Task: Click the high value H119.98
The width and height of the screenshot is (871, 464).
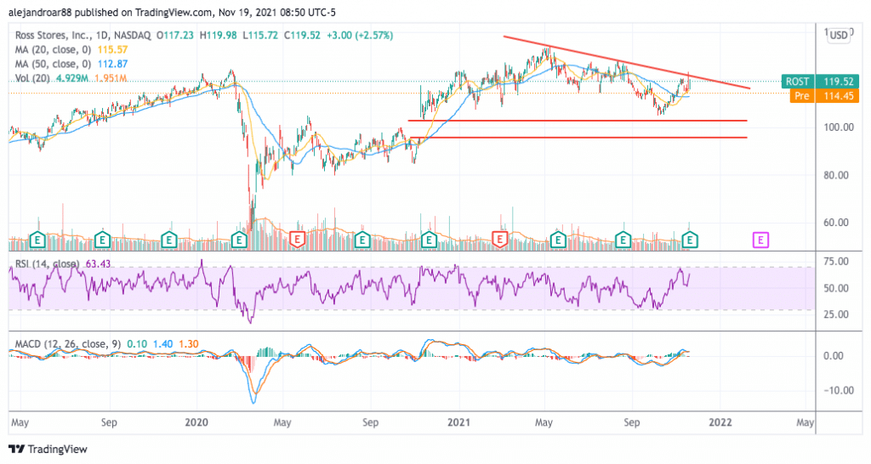Action: coord(219,35)
